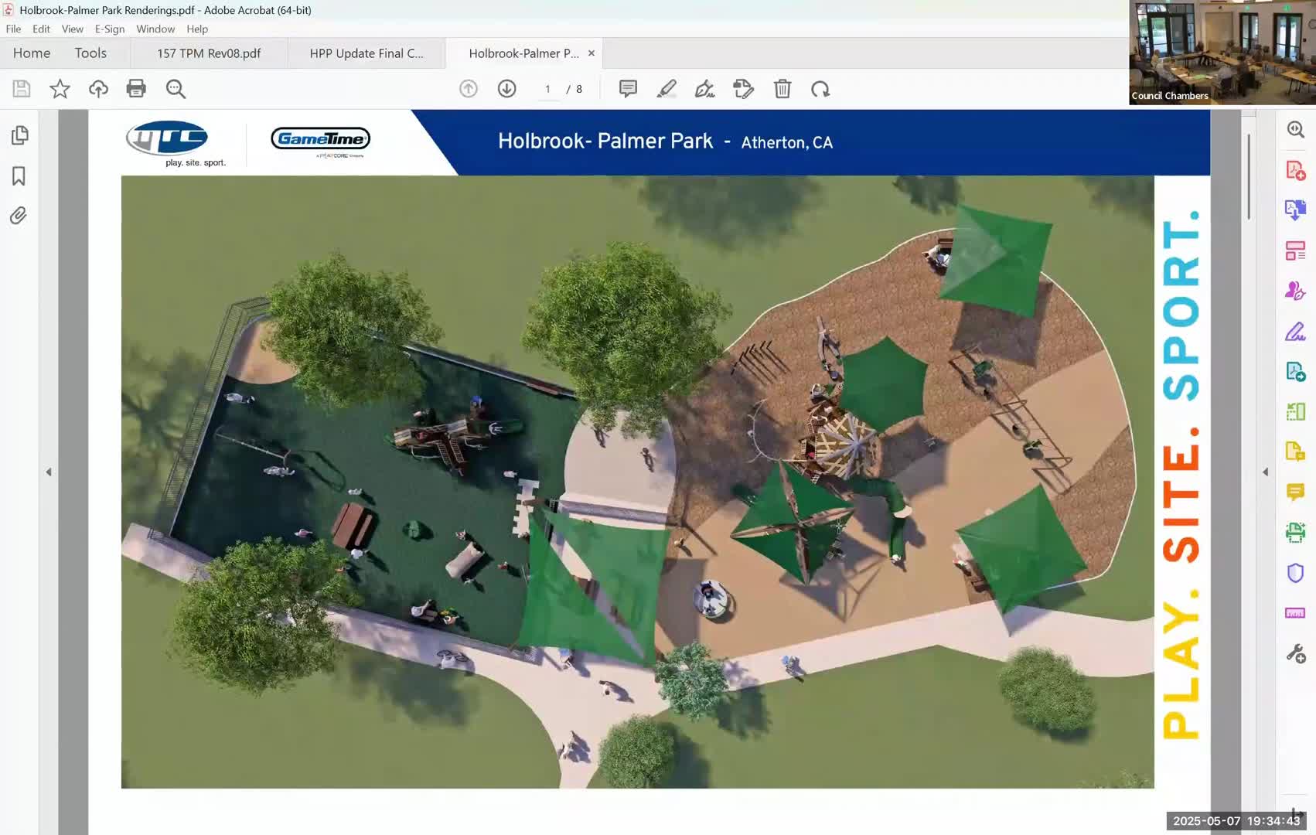The image size is (1316, 835).
Task: Collapse the right tools pane arrow
Action: [1265, 472]
